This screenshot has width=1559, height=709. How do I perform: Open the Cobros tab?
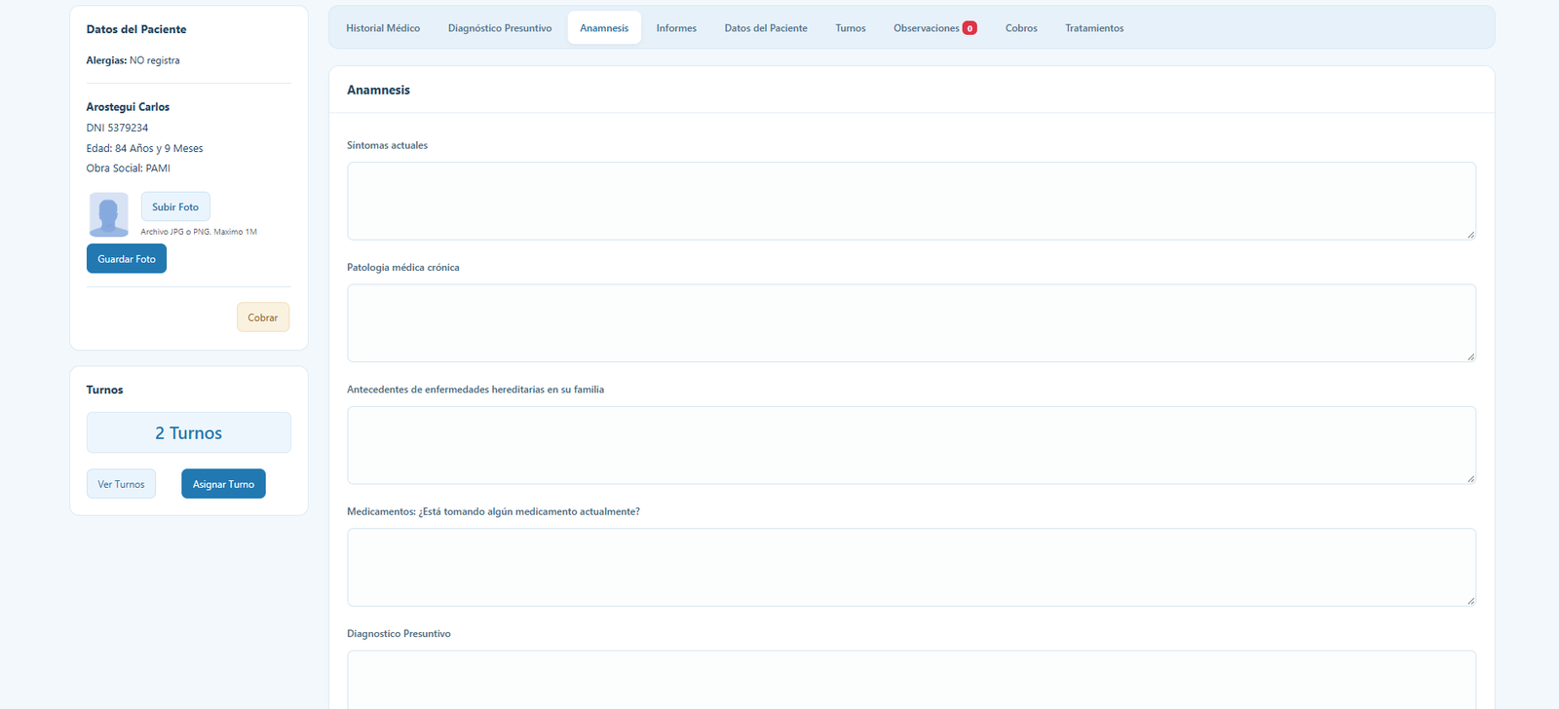coord(1021,28)
